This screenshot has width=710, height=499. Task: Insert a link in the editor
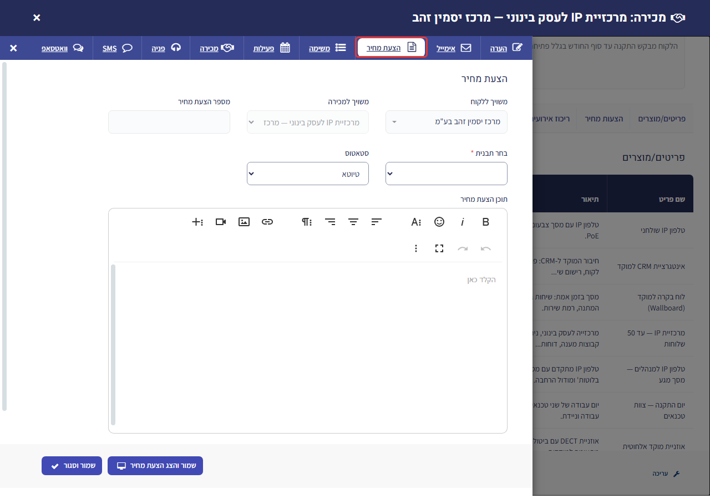(x=267, y=222)
